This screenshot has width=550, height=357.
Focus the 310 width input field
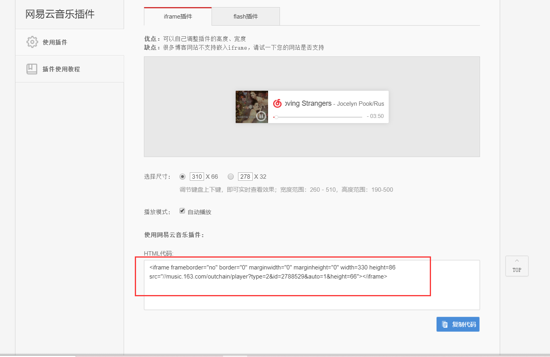tap(197, 176)
